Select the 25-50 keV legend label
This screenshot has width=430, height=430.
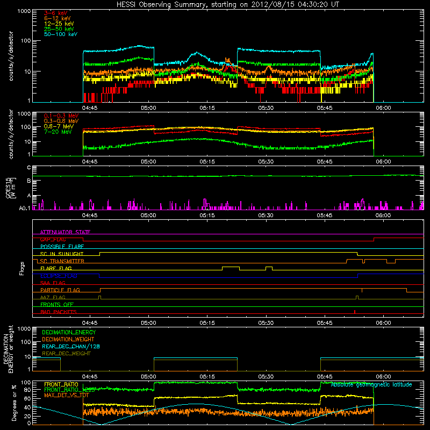59,29
